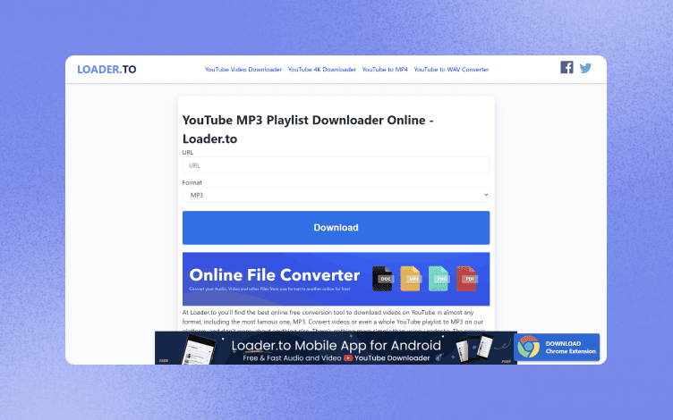Focus the URL input field
Viewport: 673px width, 420px height.
click(x=336, y=165)
